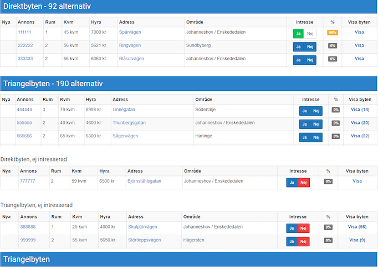Image resolution: width=378 pixels, height=269 pixels.
Task: Open listing 444444
Action: (24, 110)
